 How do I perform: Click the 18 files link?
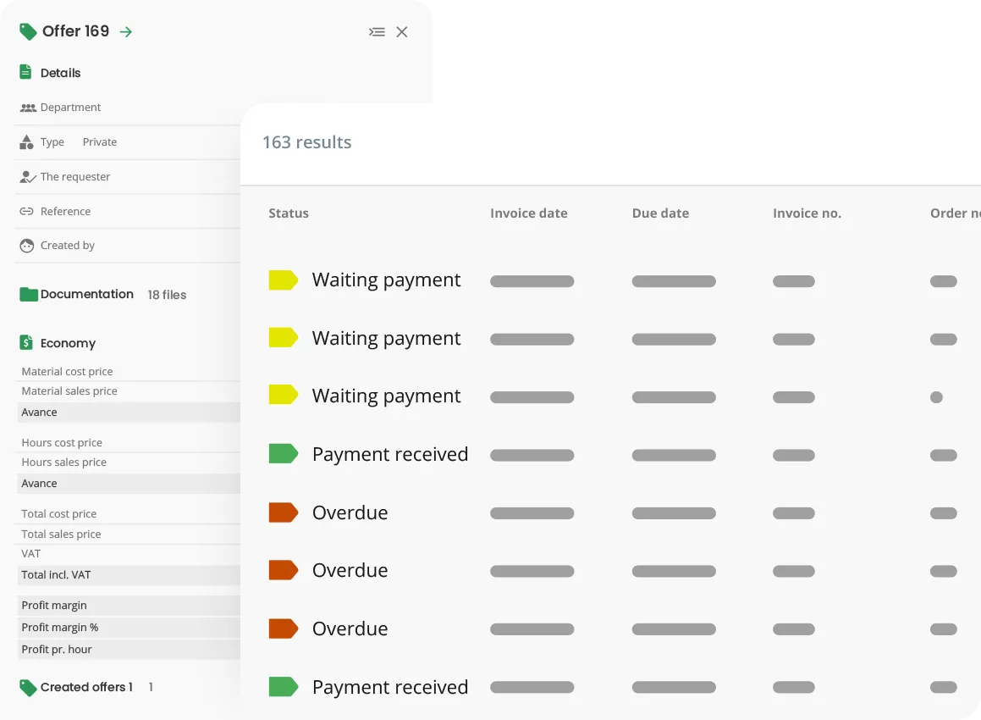click(167, 294)
